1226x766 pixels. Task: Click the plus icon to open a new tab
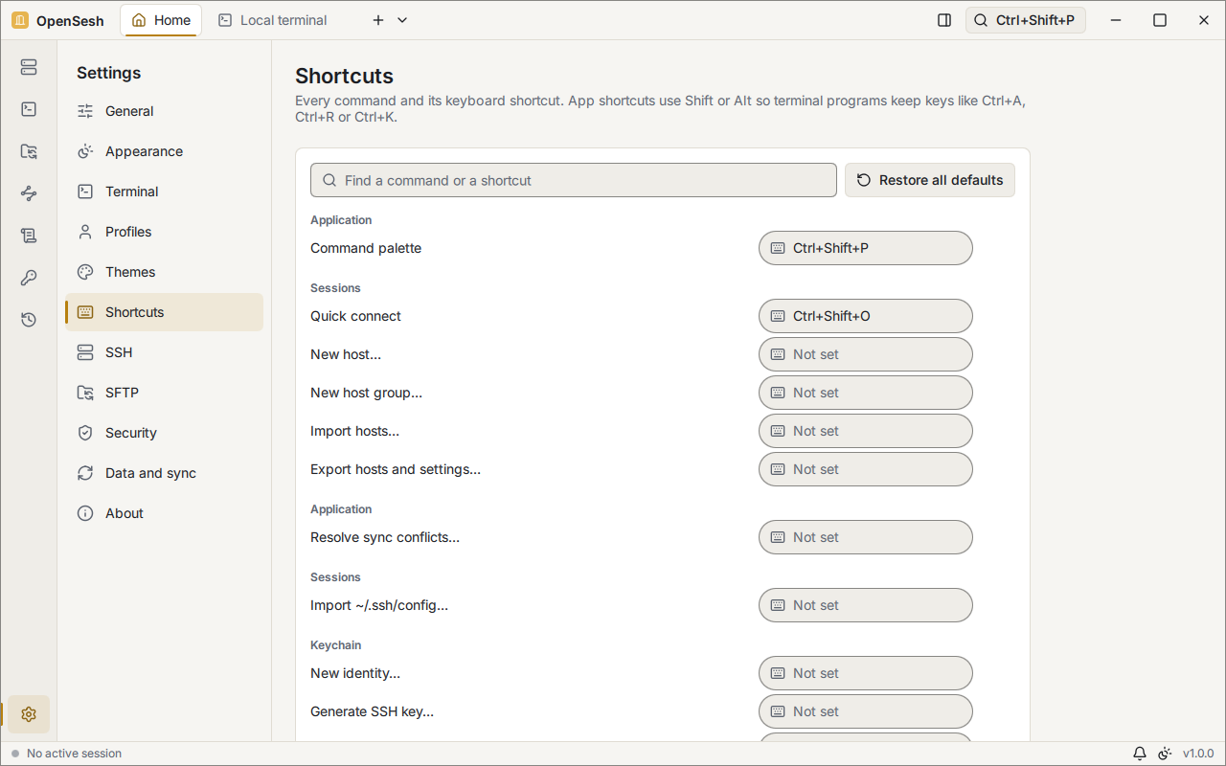coord(378,20)
